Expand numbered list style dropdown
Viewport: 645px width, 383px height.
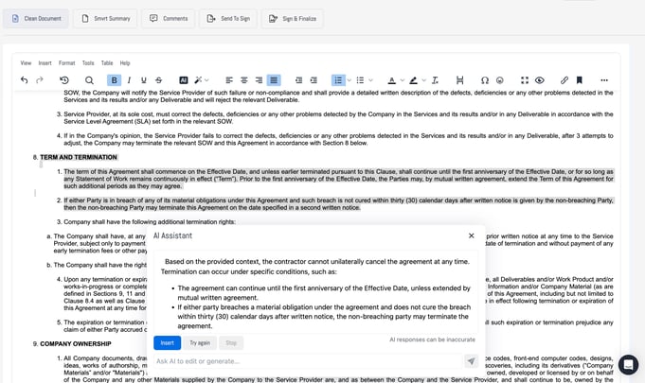(349, 80)
